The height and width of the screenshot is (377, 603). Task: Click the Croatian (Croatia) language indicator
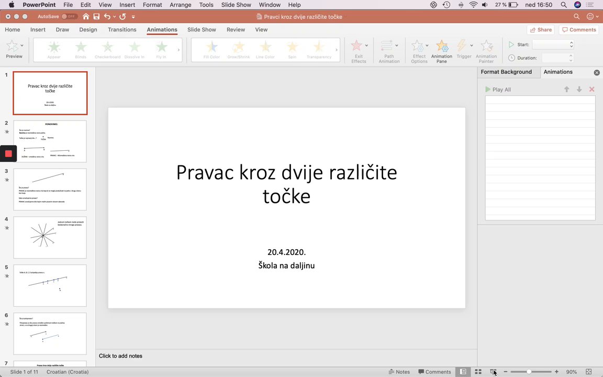[x=68, y=372]
